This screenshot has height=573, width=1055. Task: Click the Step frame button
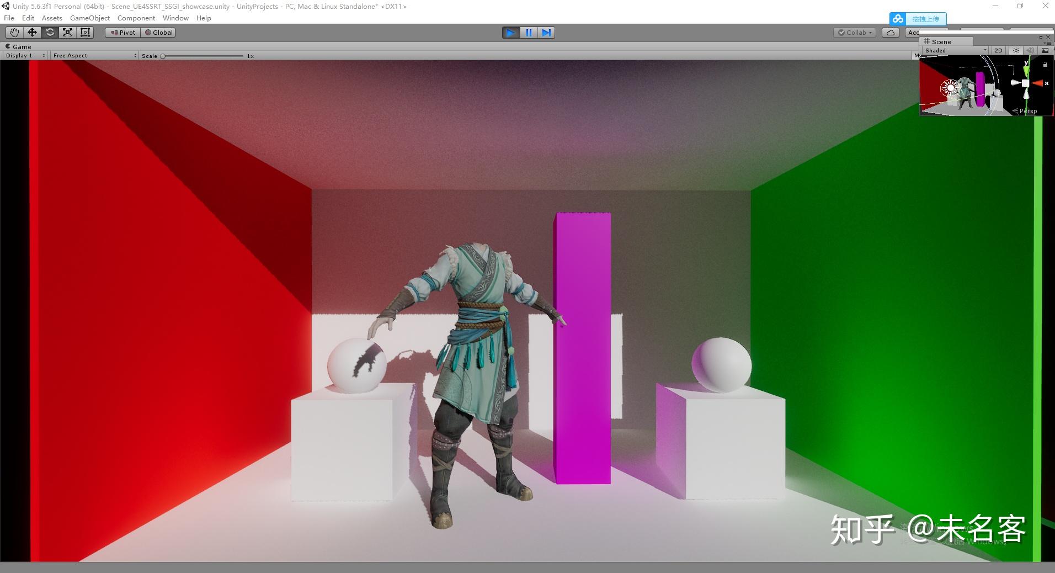546,33
